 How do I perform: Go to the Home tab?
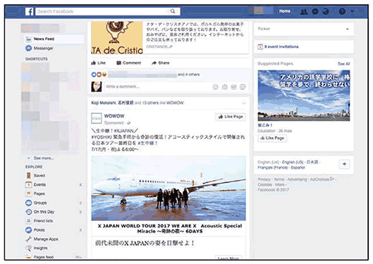(x=284, y=11)
